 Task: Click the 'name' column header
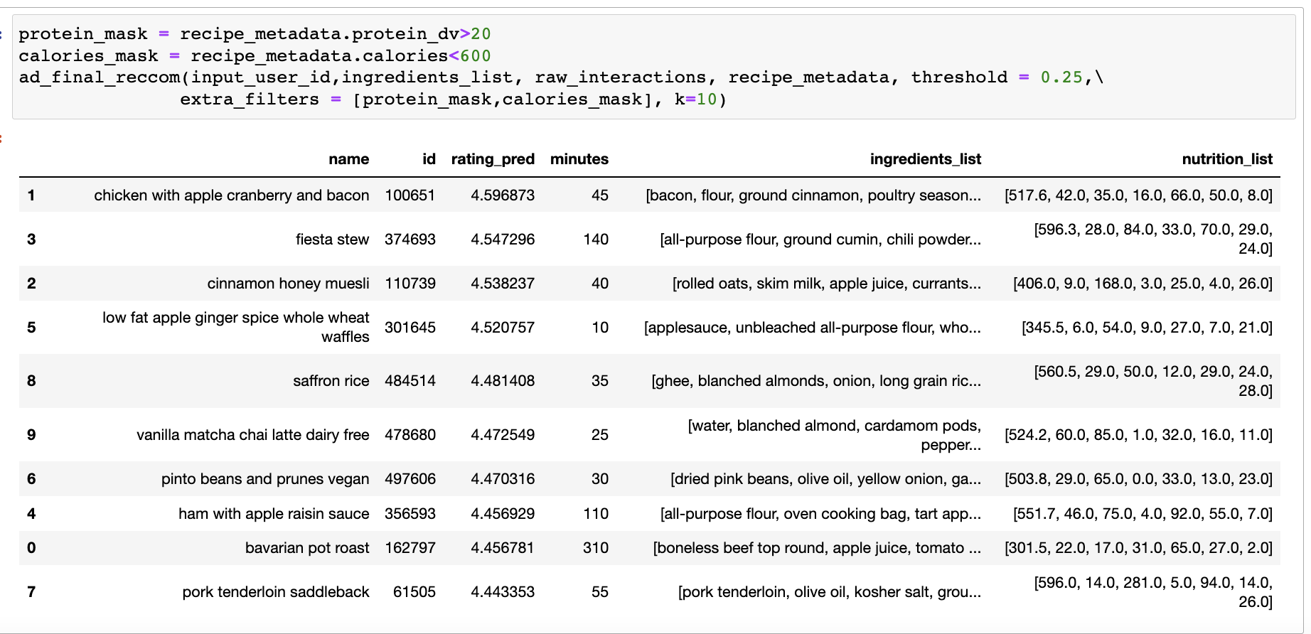(x=348, y=159)
